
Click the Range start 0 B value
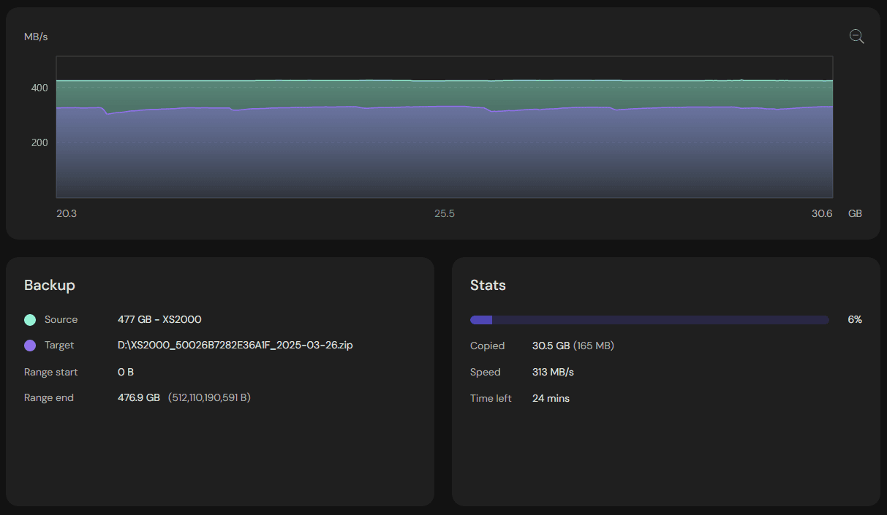point(126,372)
